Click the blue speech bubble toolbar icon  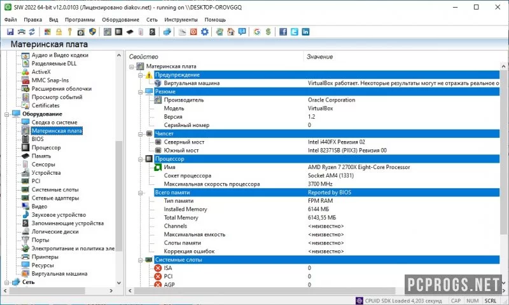242,32
